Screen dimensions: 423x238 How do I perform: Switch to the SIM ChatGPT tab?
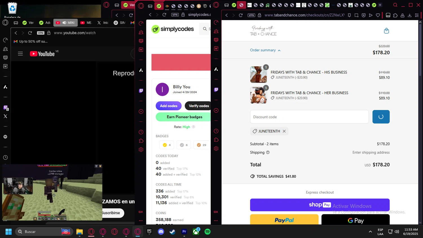coord(120,23)
